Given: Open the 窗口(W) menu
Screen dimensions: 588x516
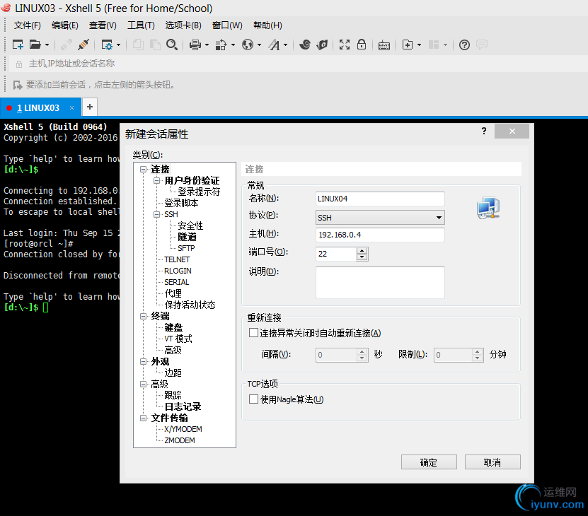Looking at the screenshot, I should click(227, 25).
